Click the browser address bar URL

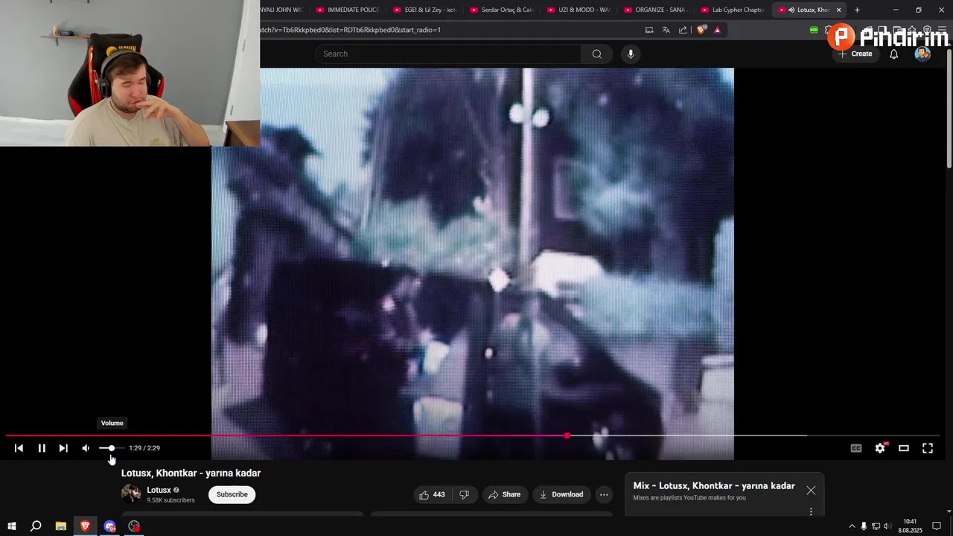[351, 30]
